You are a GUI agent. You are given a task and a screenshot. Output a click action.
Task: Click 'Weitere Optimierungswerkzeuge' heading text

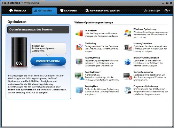[x=94, y=22]
